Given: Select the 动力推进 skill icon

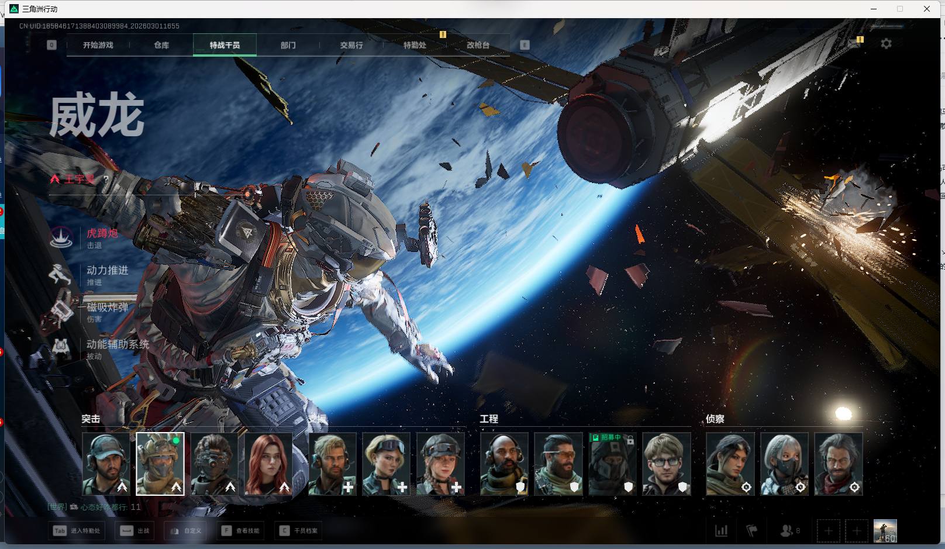Looking at the screenshot, I should pos(61,274).
